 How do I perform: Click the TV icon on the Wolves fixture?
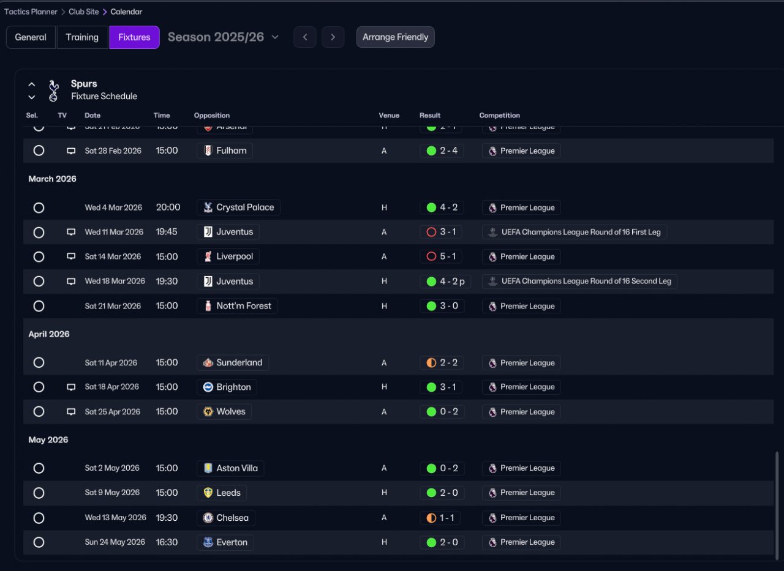click(x=71, y=412)
